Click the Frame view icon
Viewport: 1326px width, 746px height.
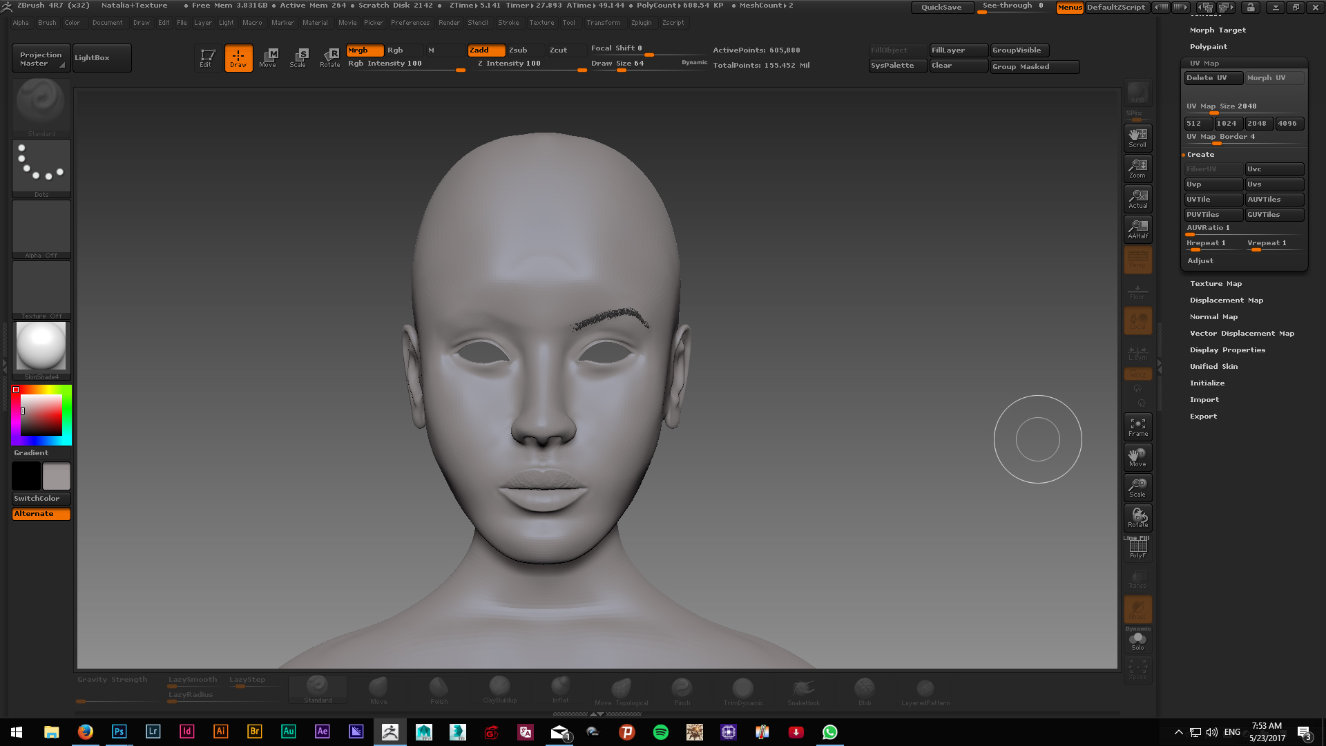tap(1137, 427)
